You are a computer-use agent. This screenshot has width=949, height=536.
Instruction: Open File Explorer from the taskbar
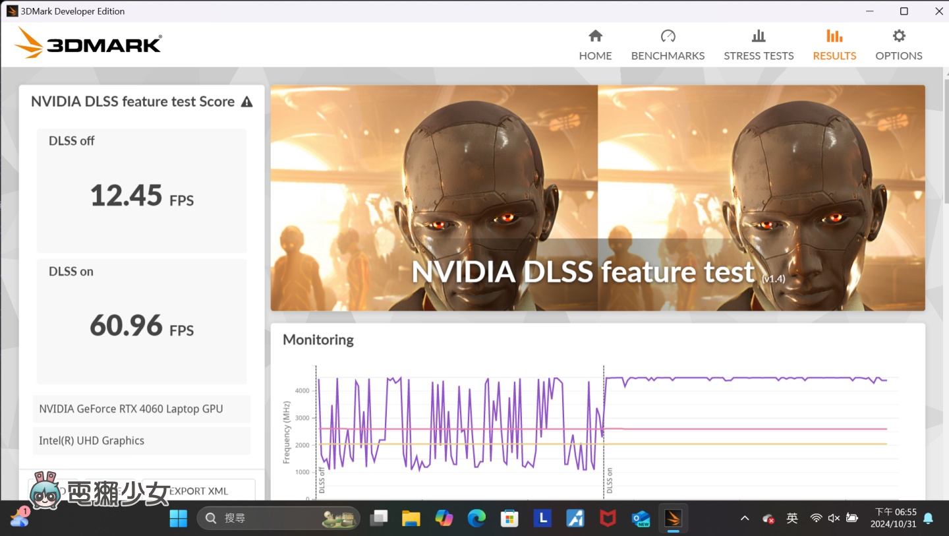click(x=411, y=518)
